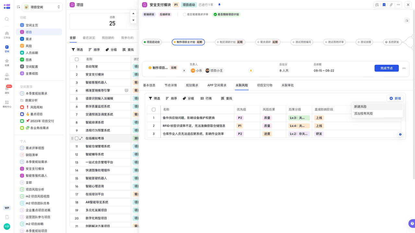Switch to the 项目交付物 tab
The width and height of the screenshot is (415, 233).
[x=265, y=85]
